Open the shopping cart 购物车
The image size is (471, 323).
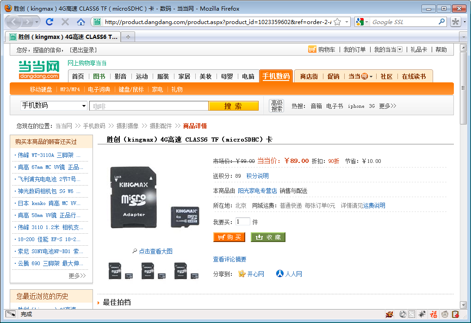click(x=322, y=50)
